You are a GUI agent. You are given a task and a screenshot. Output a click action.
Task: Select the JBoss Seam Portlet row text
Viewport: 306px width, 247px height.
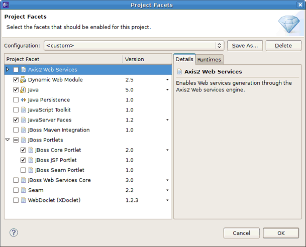[x=59, y=170]
